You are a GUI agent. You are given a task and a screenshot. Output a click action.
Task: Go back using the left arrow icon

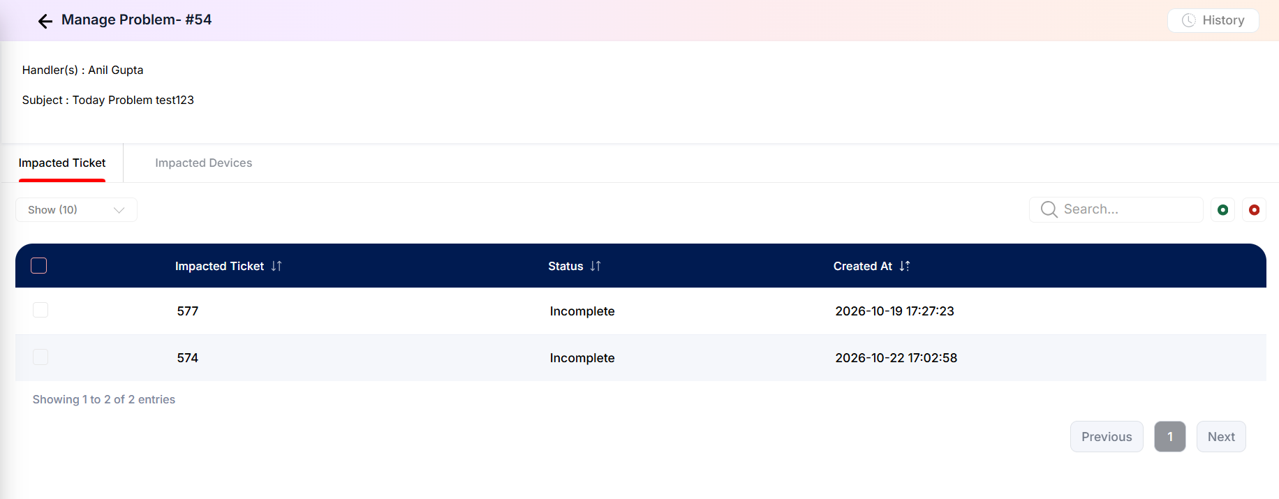point(45,21)
